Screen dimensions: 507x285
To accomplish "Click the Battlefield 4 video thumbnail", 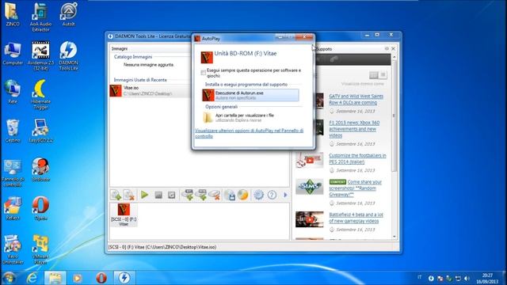I will click(x=310, y=219).
